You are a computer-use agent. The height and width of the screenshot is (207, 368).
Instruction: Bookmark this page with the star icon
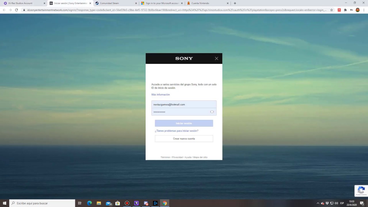click(331, 10)
